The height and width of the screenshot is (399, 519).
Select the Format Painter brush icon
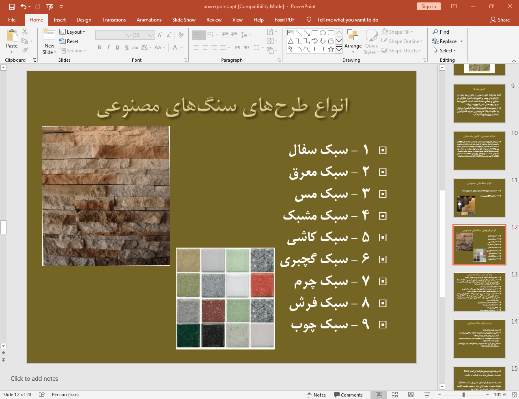coord(25,50)
